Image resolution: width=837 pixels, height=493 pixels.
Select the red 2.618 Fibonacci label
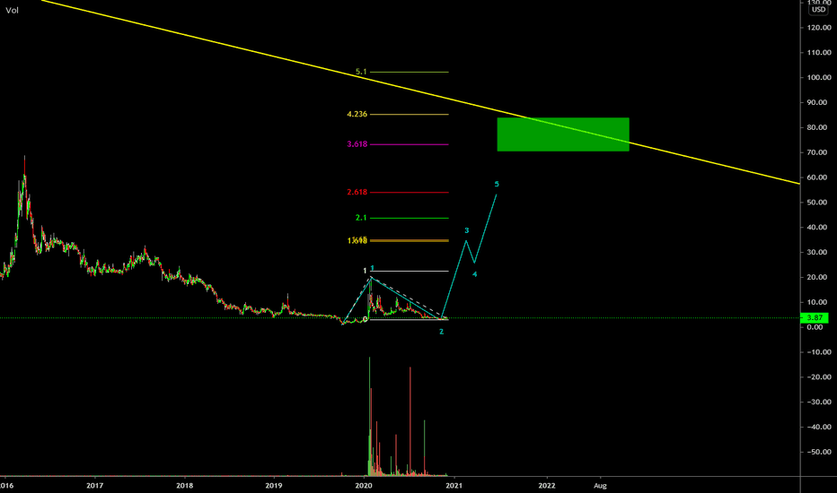[x=357, y=192]
